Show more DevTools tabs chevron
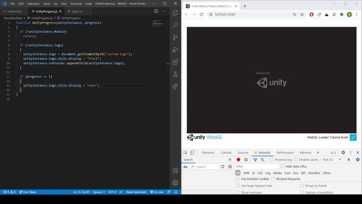Viewport: 362px width, 204px height. [x=318, y=152]
